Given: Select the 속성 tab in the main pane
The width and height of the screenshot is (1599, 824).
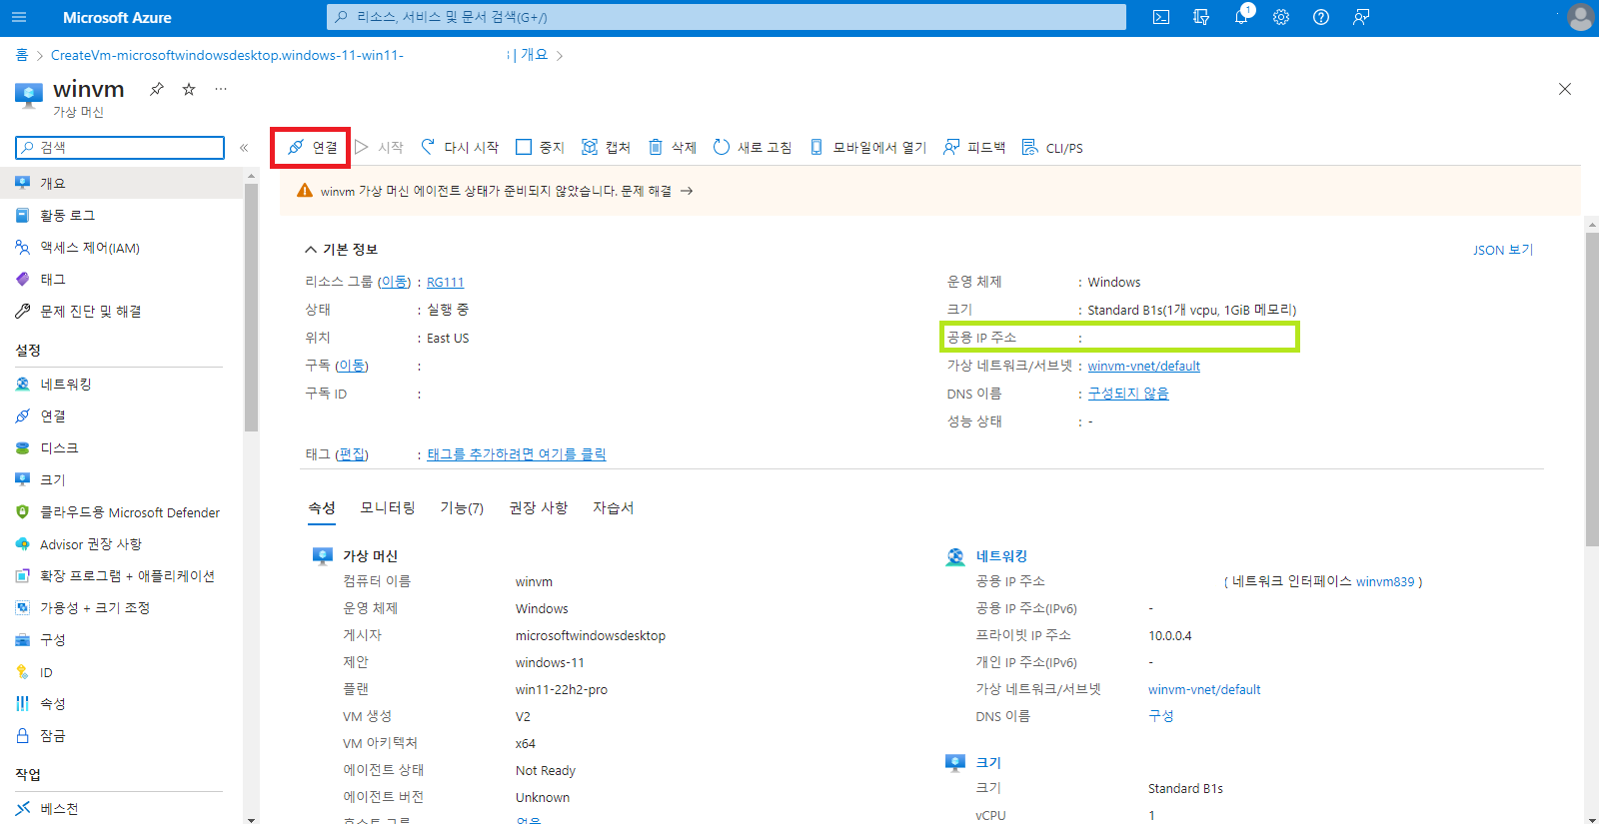Looking at the screenshot, I should click(x=322, y=508).
